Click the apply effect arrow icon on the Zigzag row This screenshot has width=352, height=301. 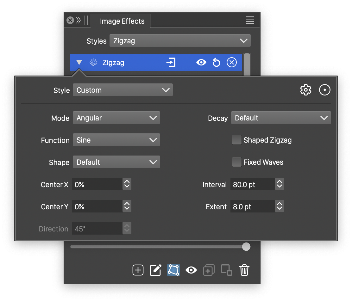pos(171,63)
